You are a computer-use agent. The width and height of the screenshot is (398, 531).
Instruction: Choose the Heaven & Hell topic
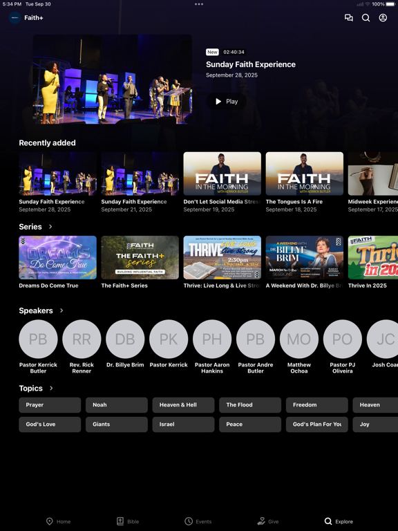pyautogui.click(x=183, y=405)
